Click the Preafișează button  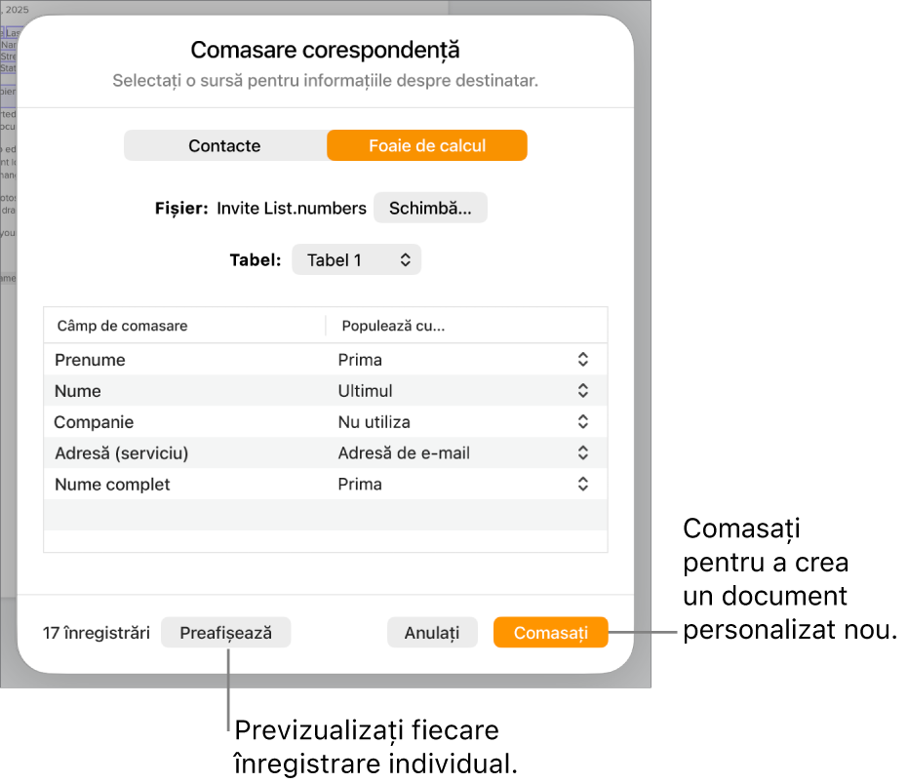tap(226, 633)
